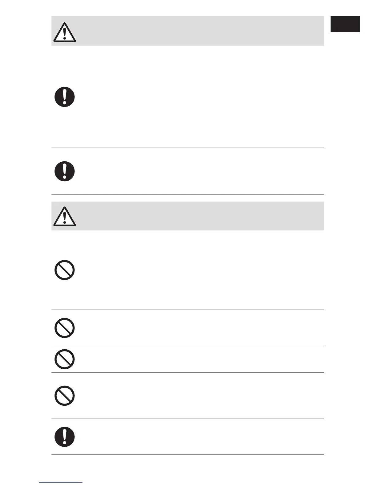Click the black page tab in the corner
Image resolution: width=375 pixels, height=485 pixels.
345,24
